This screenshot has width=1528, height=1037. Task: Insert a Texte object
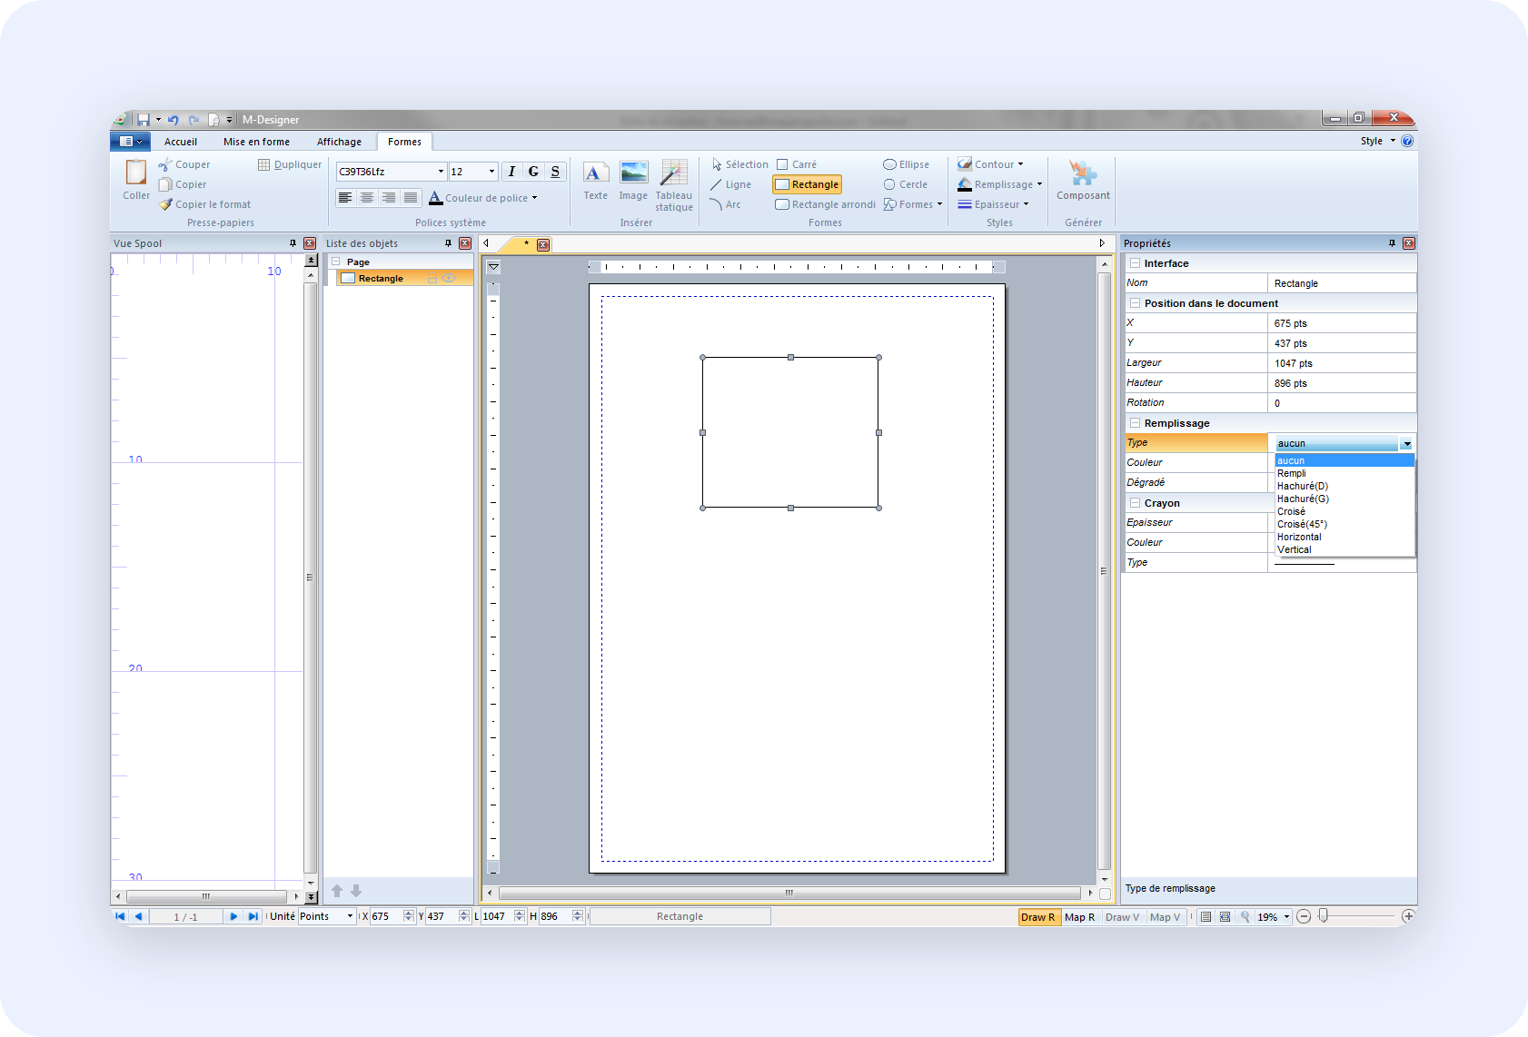[596, 181]
